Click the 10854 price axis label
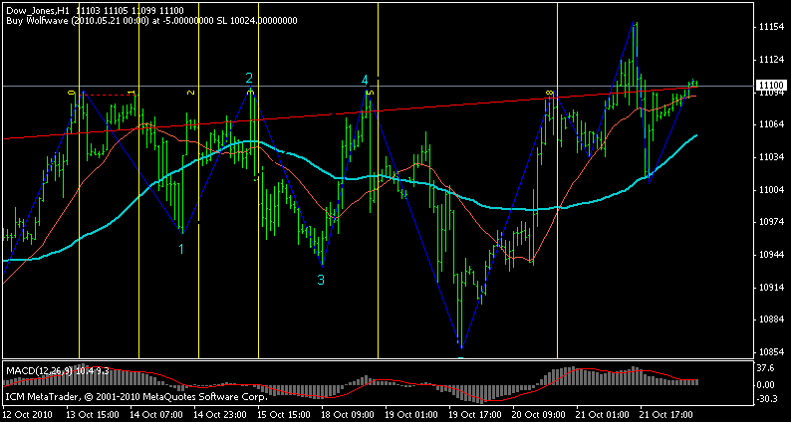Viewport: 791px width, 422px height. tap(769, 352)
